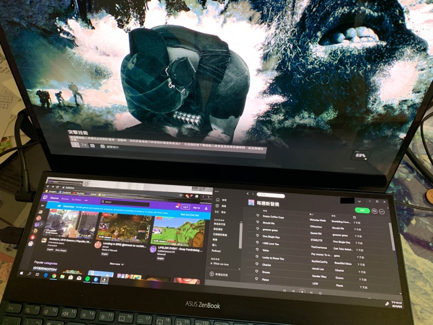Viewport: 433px width, 325px height.
Task: Toggle repeat in Spotify player
Action: pyautogui.click(x=320, y=293)
